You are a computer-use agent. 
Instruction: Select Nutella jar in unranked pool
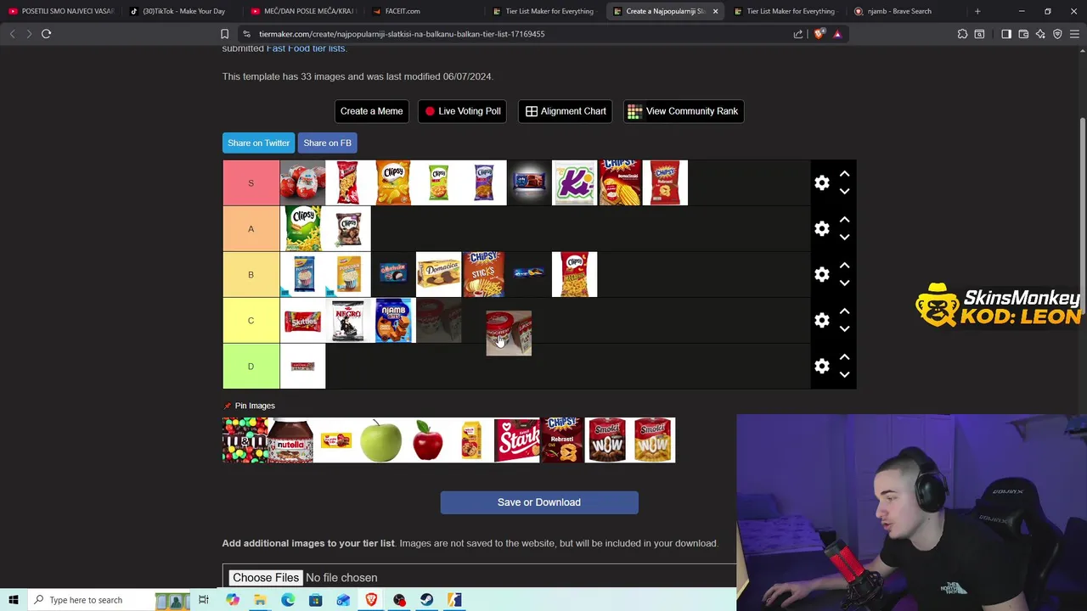pyautogui.click(x=290, y=440)
